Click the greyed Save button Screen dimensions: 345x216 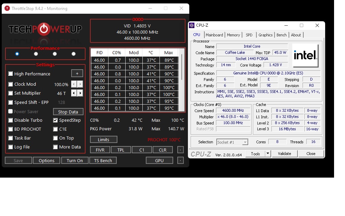(x=18, y=160)
